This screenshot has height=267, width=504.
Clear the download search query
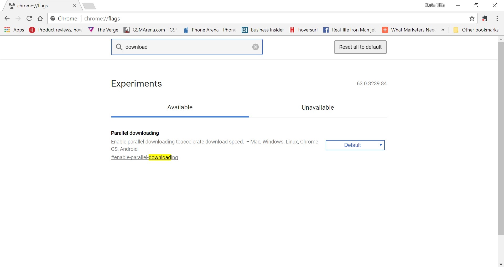pos(255,47)
